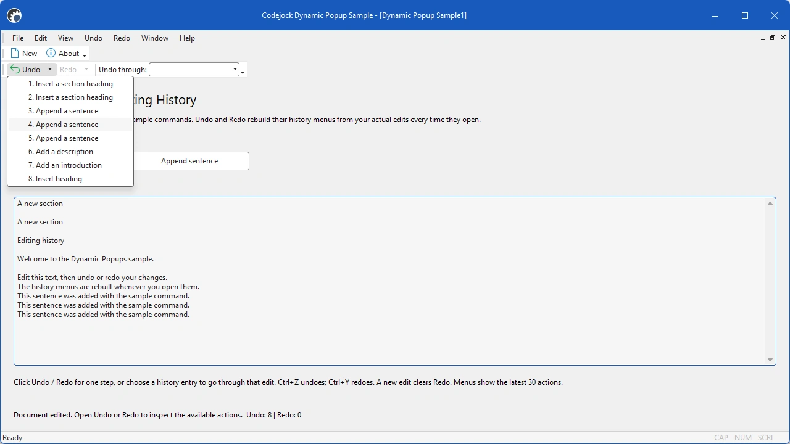Viewport: 790px width, 444px height.
Task: Open the File menu
Action: (18, 38)
